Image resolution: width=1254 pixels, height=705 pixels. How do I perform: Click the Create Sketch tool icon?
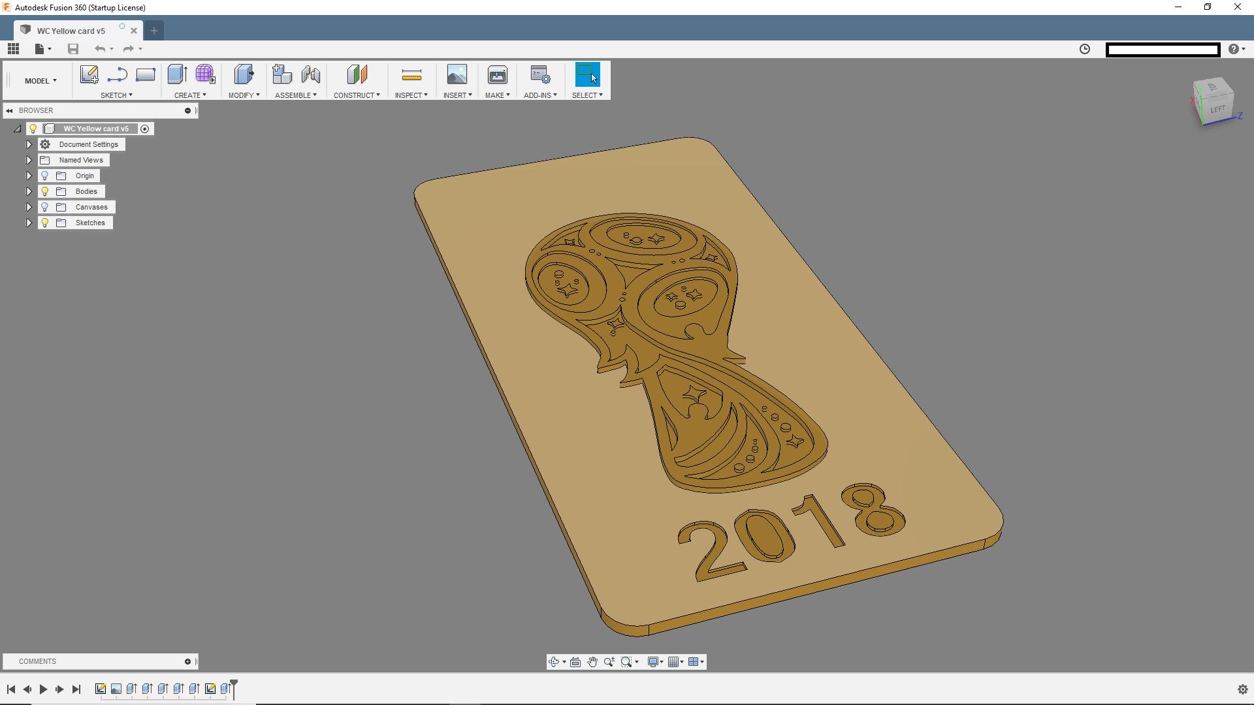point(89,74)
